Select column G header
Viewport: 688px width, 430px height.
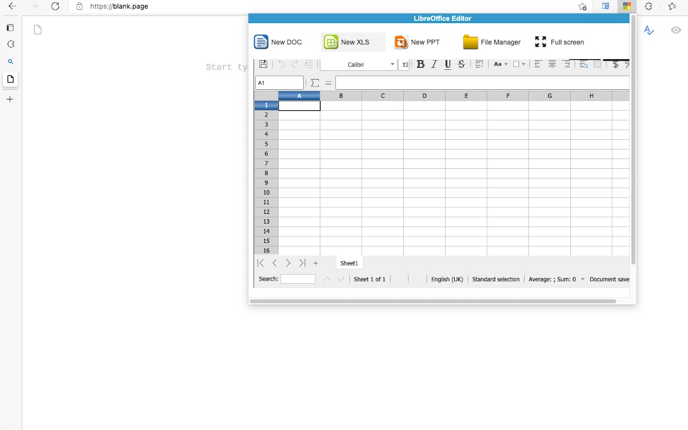(x=550, y=96)
